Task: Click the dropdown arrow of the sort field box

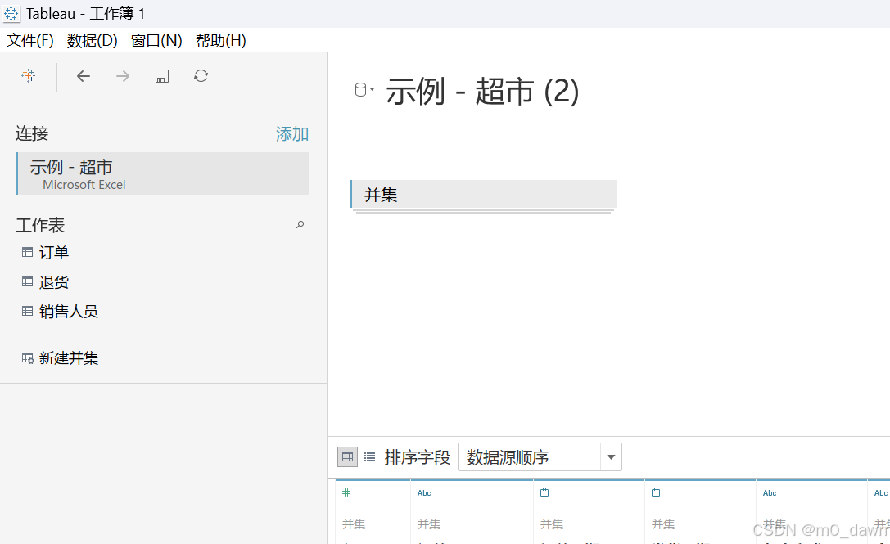Action: (x=612, y=457)
